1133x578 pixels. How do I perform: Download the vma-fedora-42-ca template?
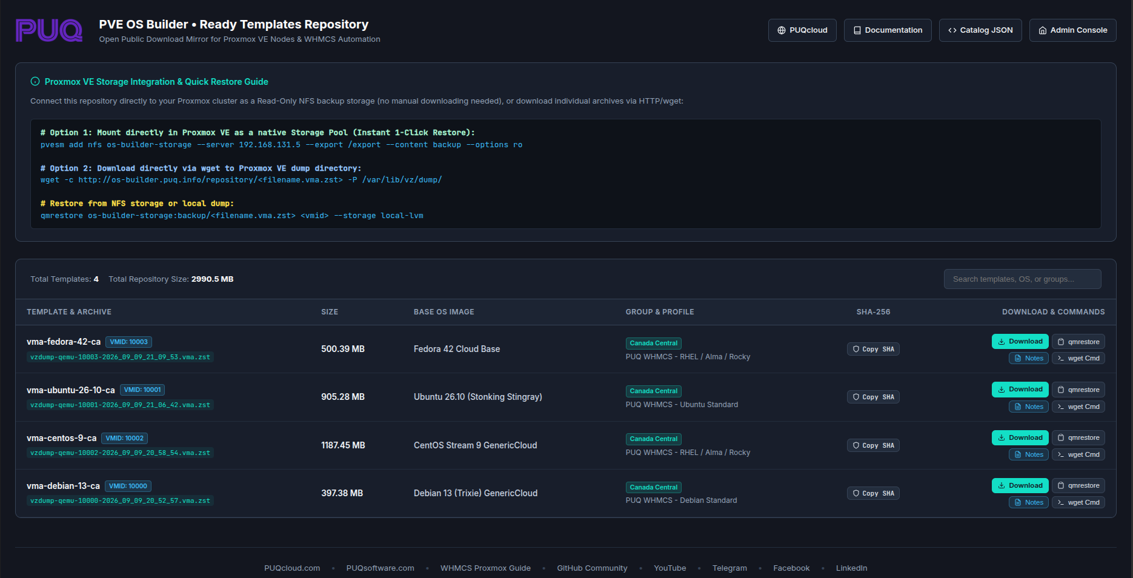tap(1020, 342)
